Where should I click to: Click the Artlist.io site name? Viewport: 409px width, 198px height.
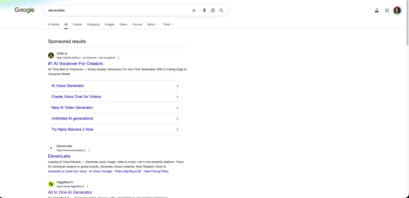(62, 53)
